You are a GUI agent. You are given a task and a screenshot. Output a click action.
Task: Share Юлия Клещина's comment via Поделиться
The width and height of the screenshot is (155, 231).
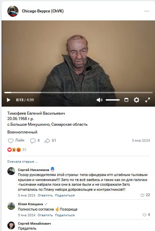(x=65, y=215)
